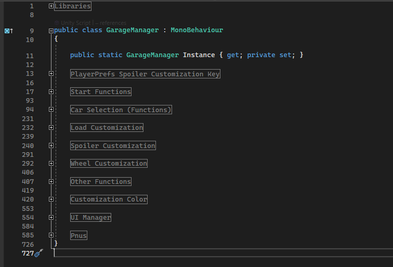Expand the Other Functions plus icon

point(51,182)
